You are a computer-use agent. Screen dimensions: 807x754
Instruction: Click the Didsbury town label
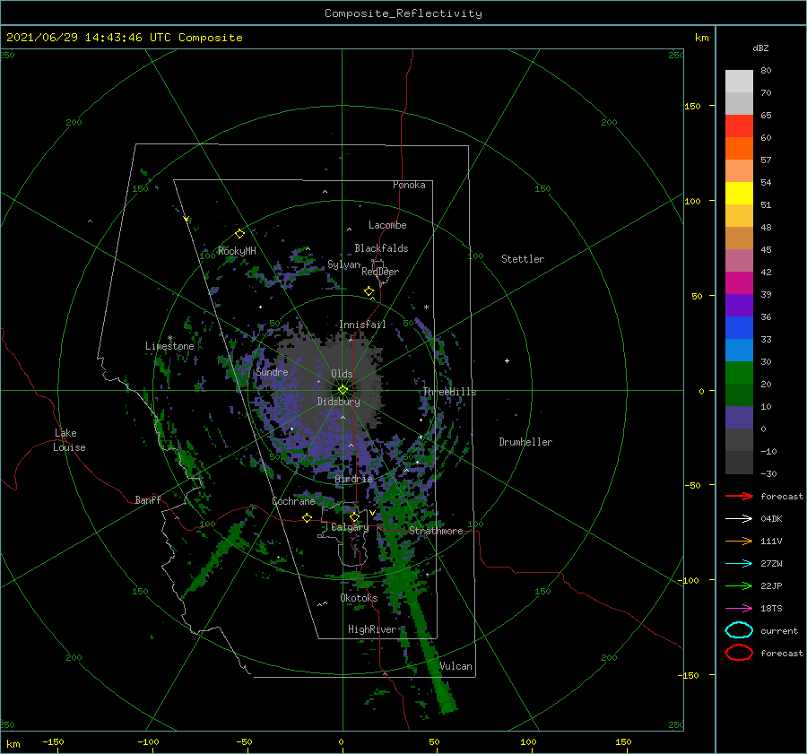point(338,402)
